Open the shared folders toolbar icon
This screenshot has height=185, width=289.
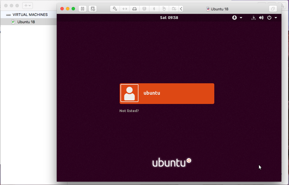click(174, 9)
